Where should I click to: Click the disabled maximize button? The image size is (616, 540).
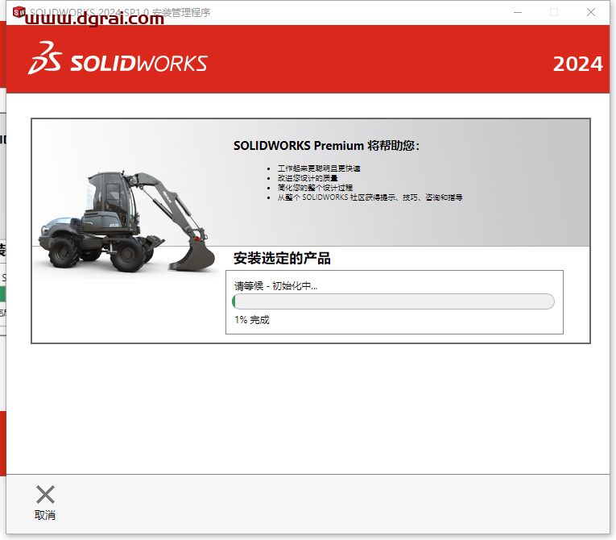point(554,12)
